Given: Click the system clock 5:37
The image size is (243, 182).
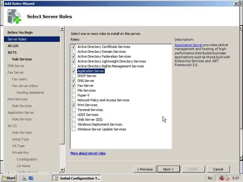Looking at the screenshot, I should point(236,178).
